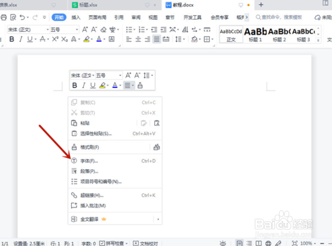
Task: Click the character border icon in ribbon
Action: 112,39
